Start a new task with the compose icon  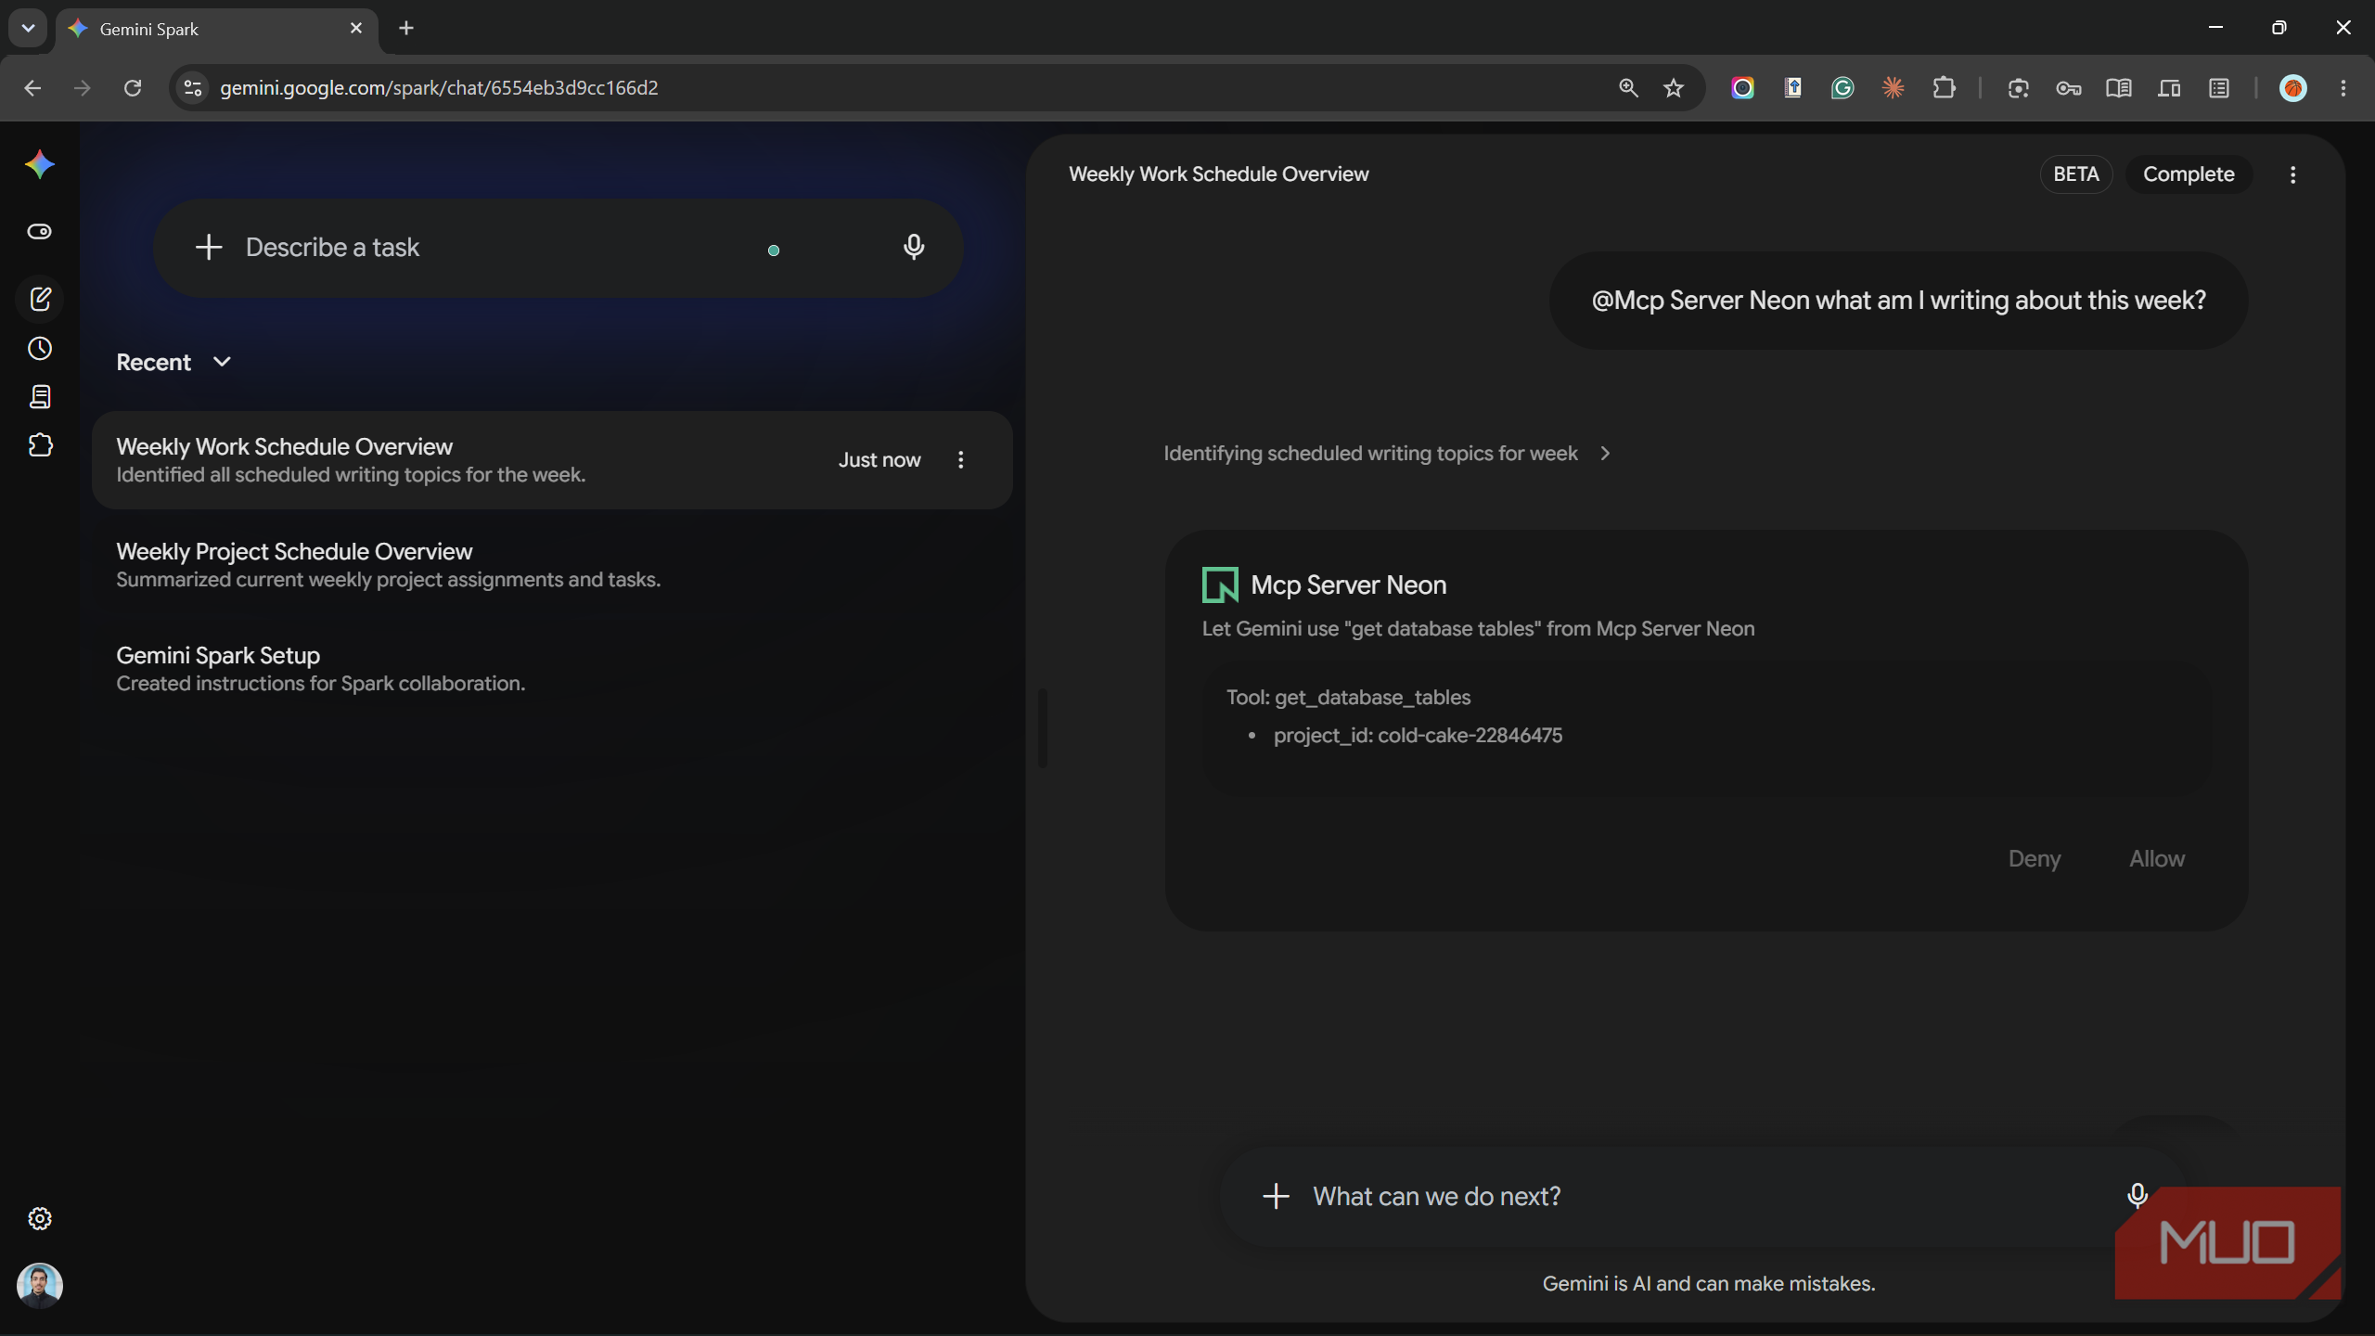click(x=40, y=299)
